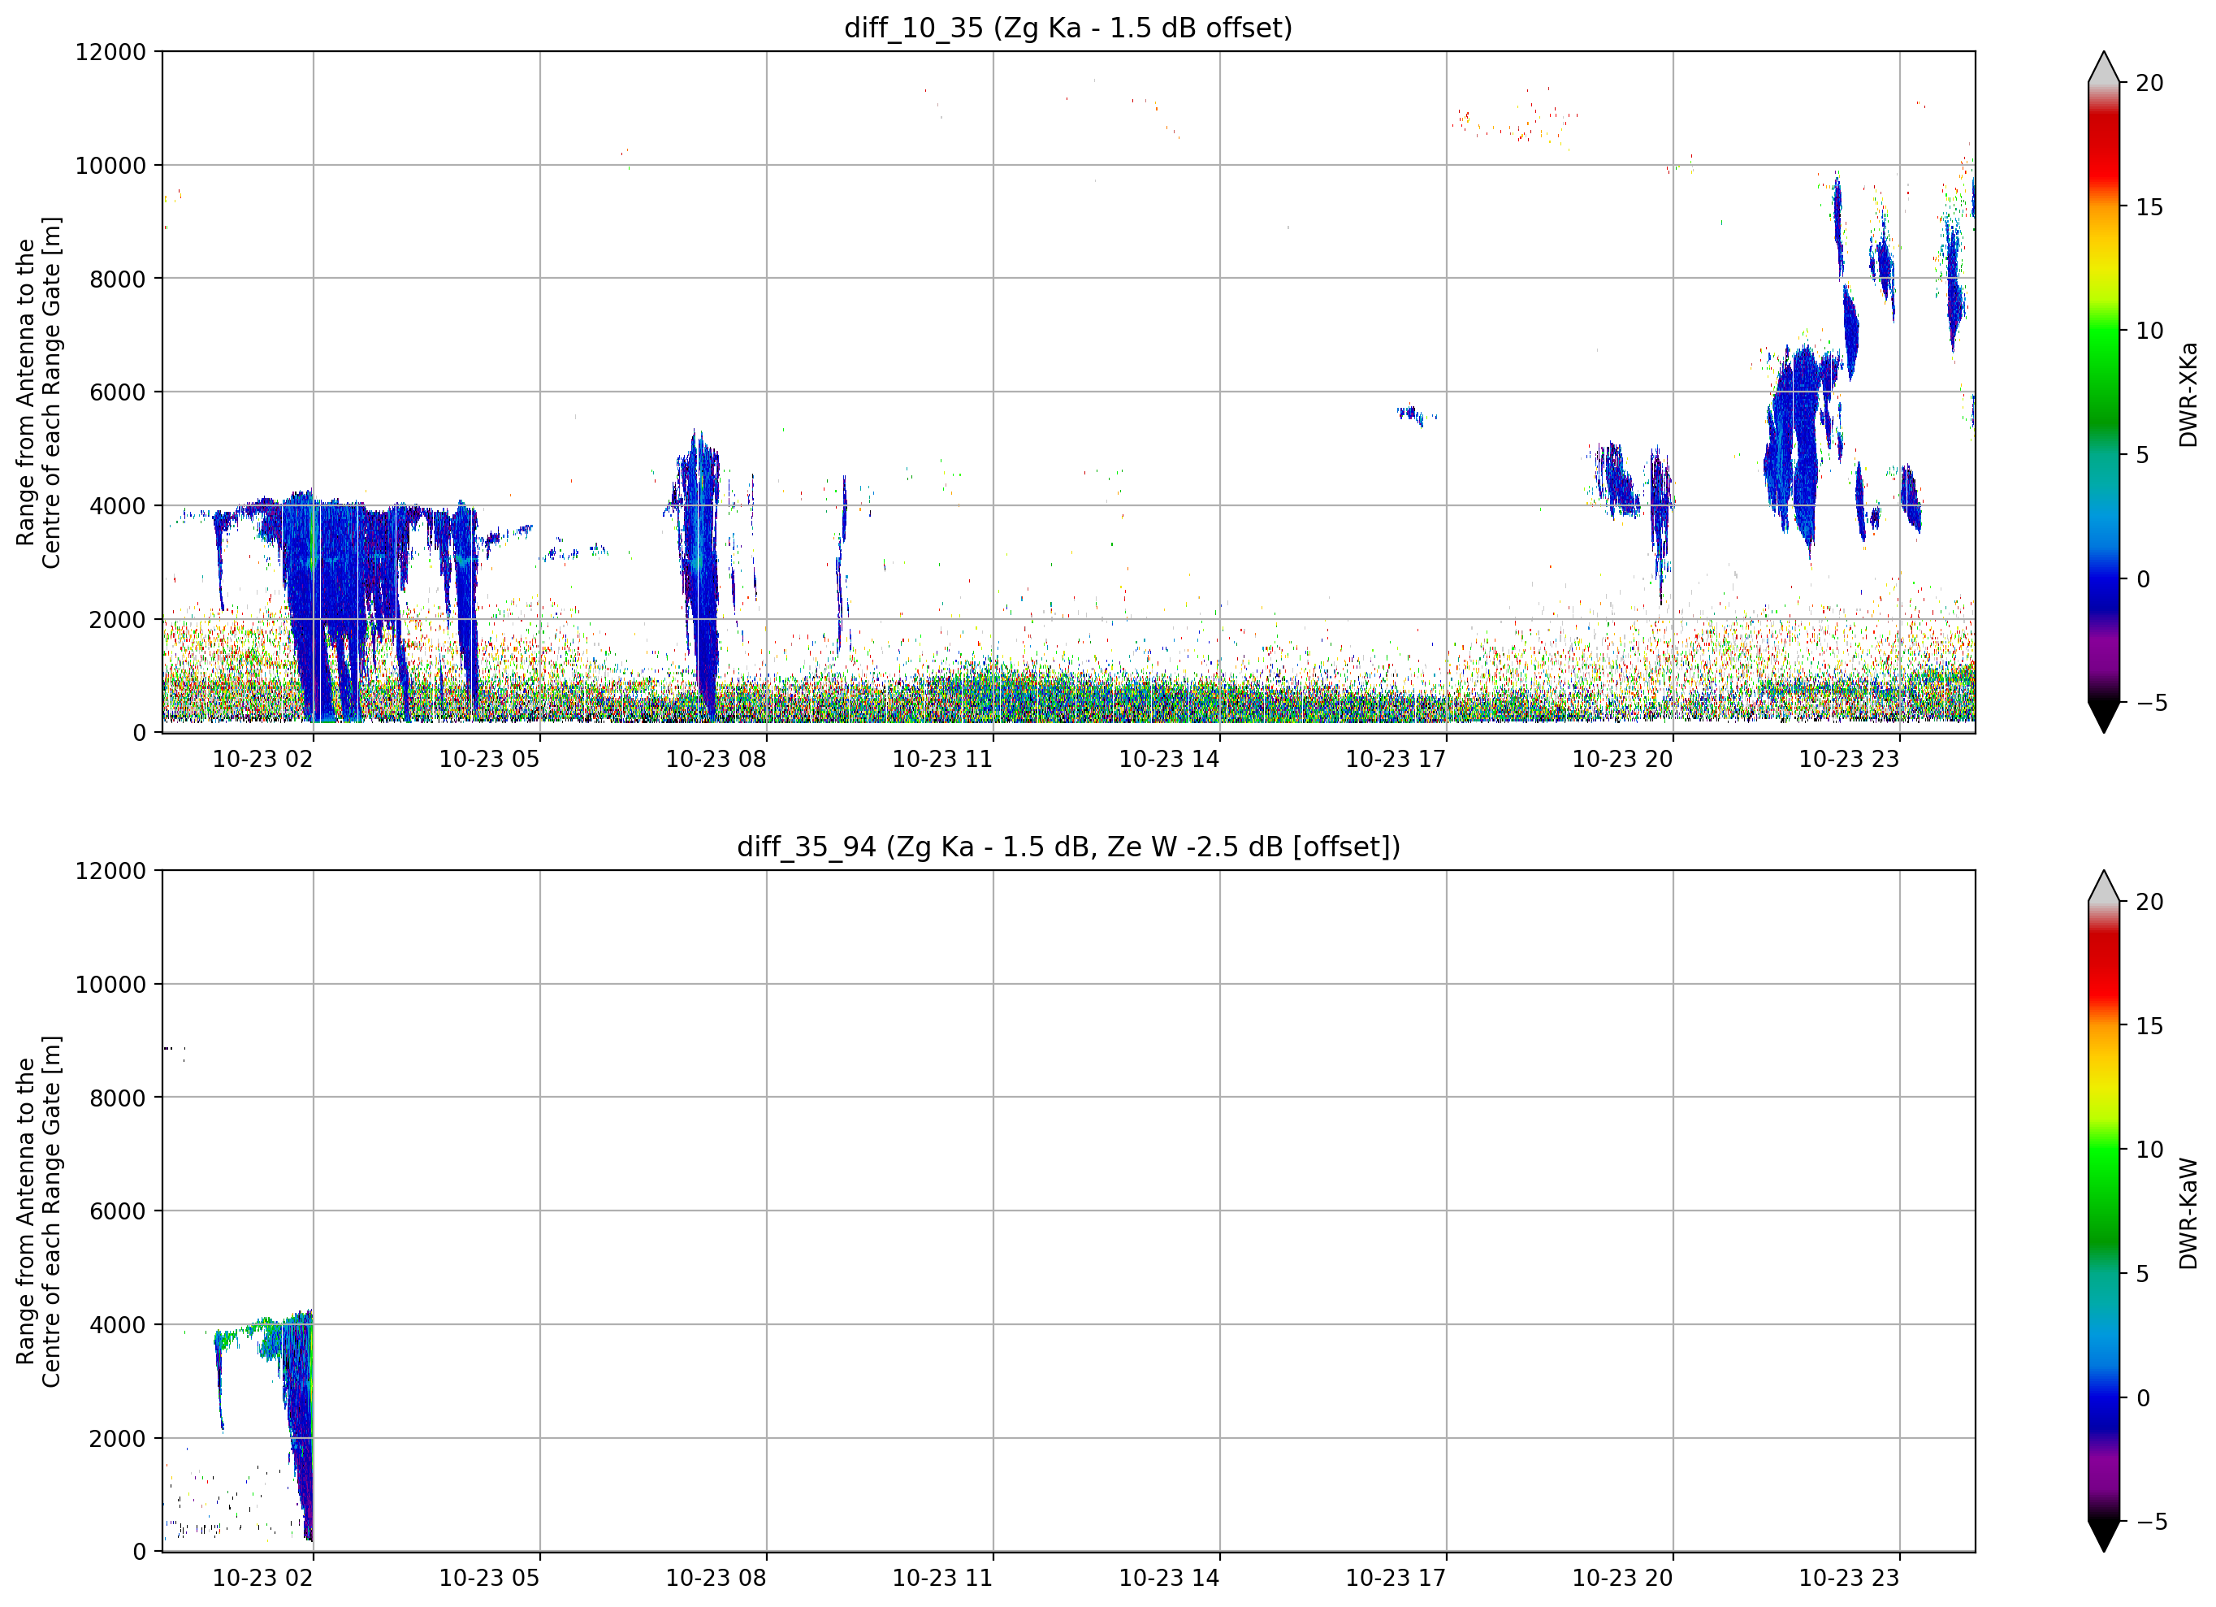
Task: Select the "0" tick on the DWR-KaW colorbar
Action: pos(2144,1398)
